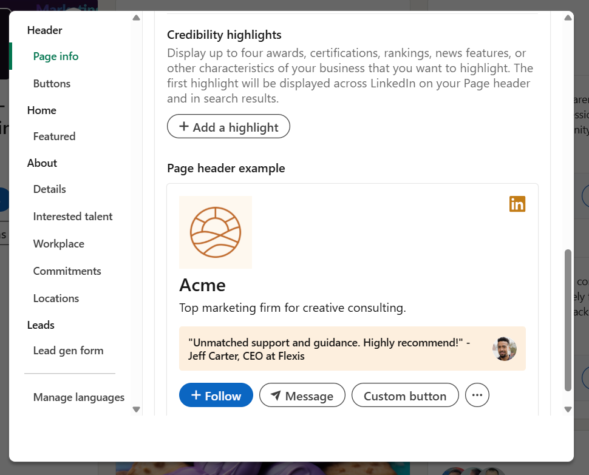
Task: Click the LinkedIn logo icon in example card
Action: click(517, 204)
